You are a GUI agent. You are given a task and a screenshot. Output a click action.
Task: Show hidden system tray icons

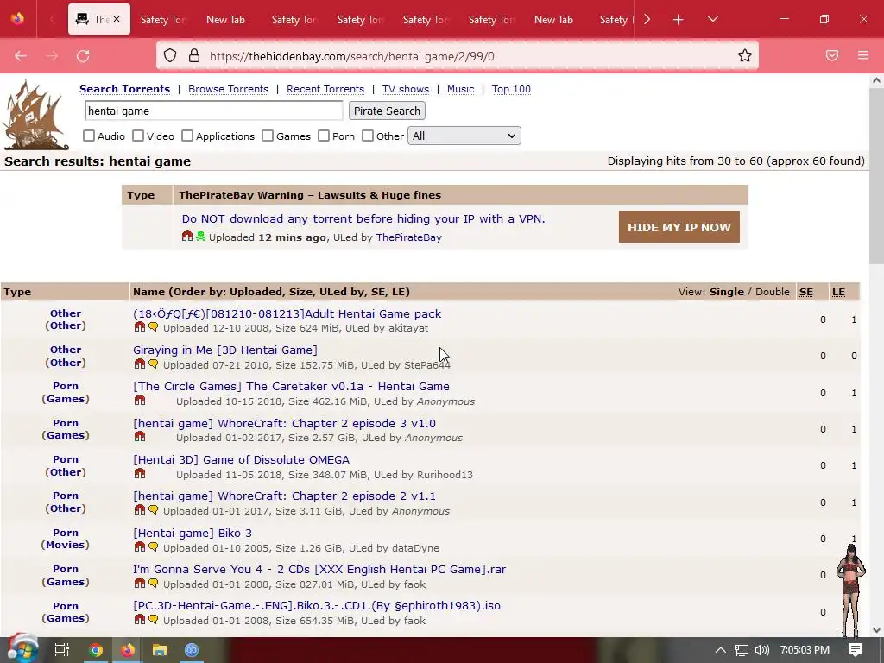pyautogui.click(x=721, y=650)
